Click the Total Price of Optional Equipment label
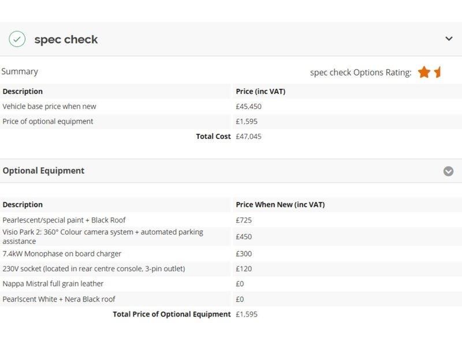 tap(172, 314)
